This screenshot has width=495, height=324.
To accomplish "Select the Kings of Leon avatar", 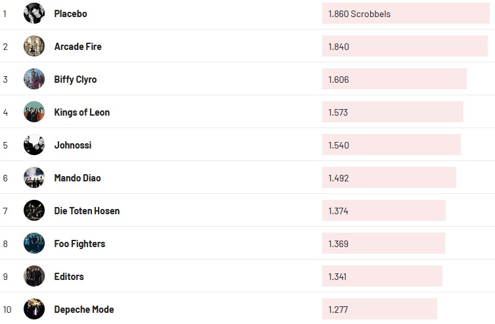I will pyautogui.click(x=34, y=112).
